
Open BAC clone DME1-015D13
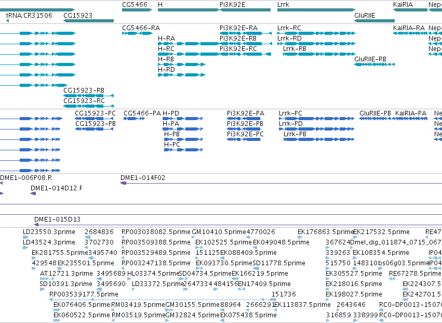(238, 225)
